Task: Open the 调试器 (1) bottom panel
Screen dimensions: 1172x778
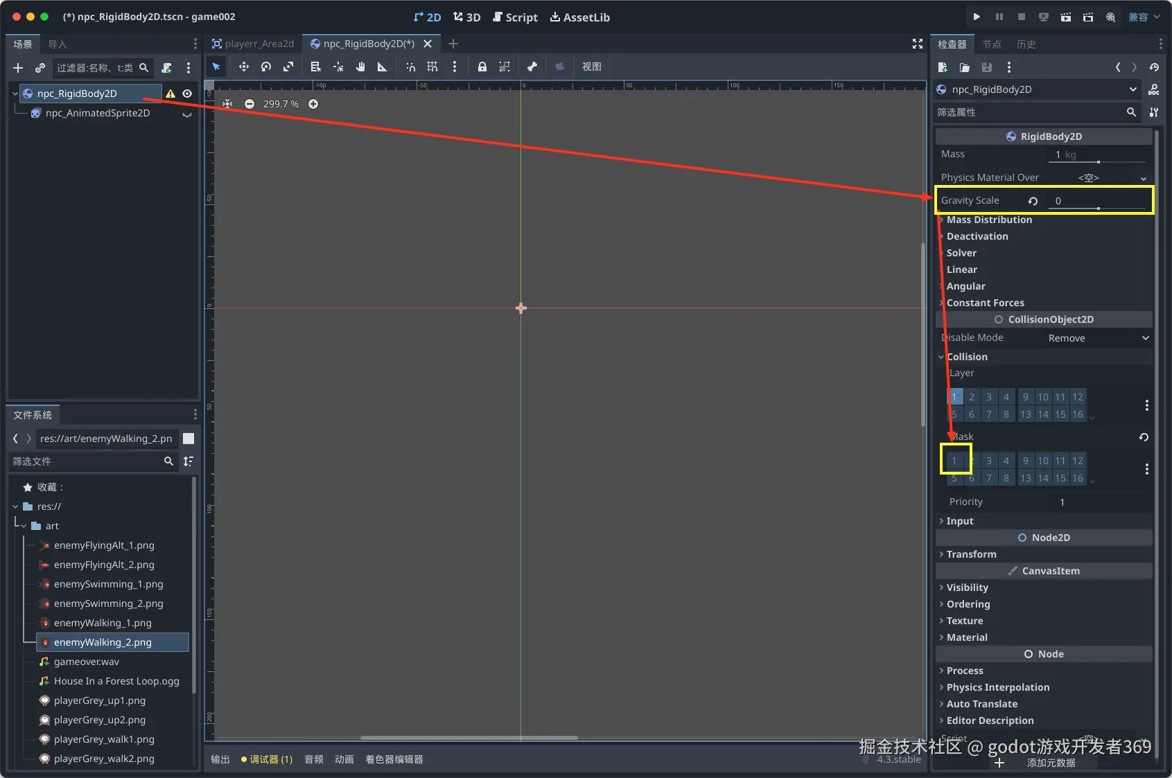Action: (x=267, y=759)
